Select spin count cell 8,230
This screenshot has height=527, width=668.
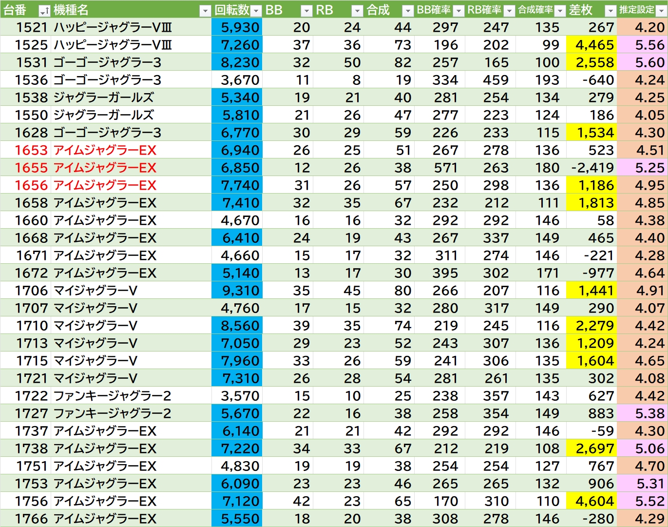[x=237, y=62]
